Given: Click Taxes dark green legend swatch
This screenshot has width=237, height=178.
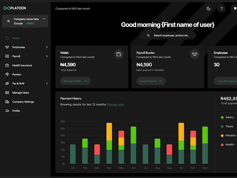Looking at the screenshot, I should [222, 127].
